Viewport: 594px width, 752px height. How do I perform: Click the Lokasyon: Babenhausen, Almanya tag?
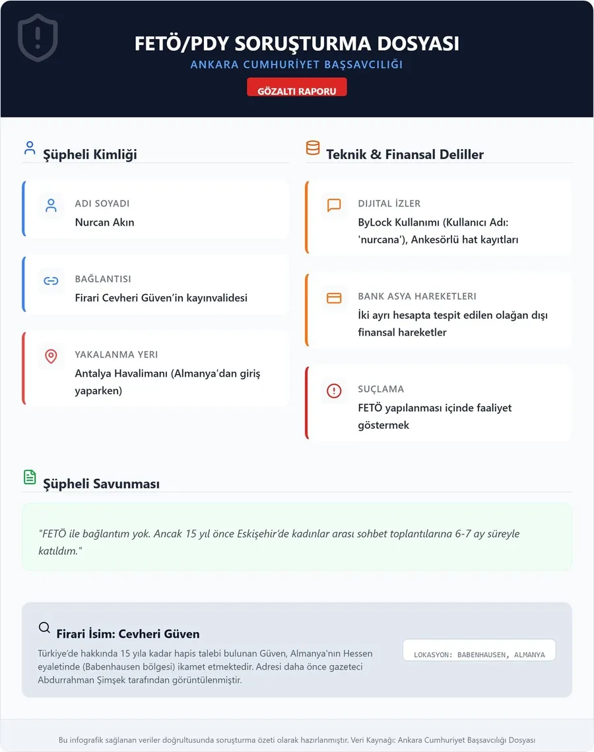(x=479, y=650)
